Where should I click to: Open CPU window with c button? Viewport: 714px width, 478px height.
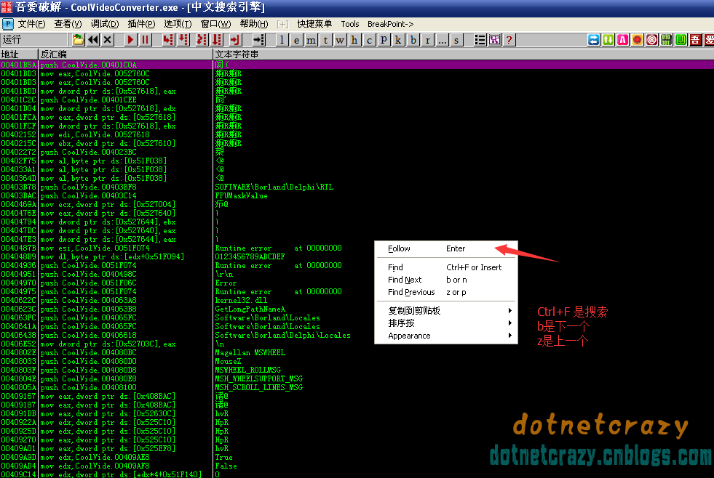[x=369, y=40]
